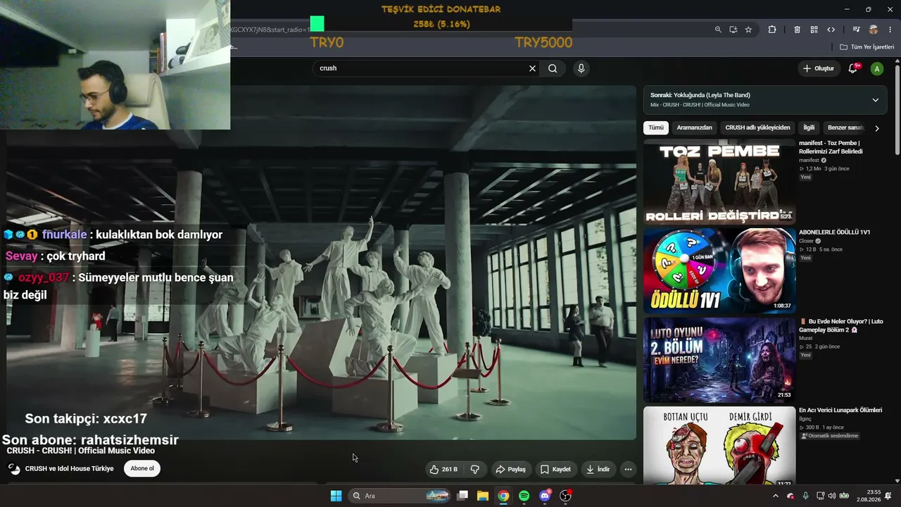Save the video using Kaydet
901x507 pixels.
[555, 469]
